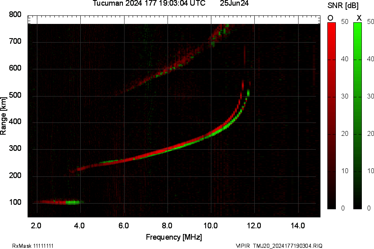Click the '800' range tick label
Screen dimensions: 374x249
coord(15,15)
